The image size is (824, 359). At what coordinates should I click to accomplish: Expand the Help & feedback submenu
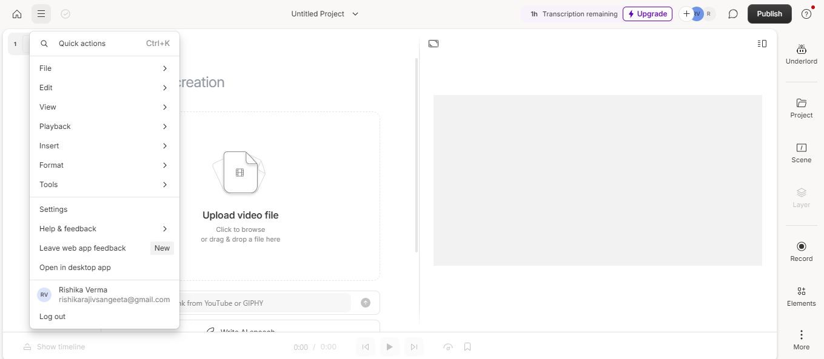click(x=104, y=229)
